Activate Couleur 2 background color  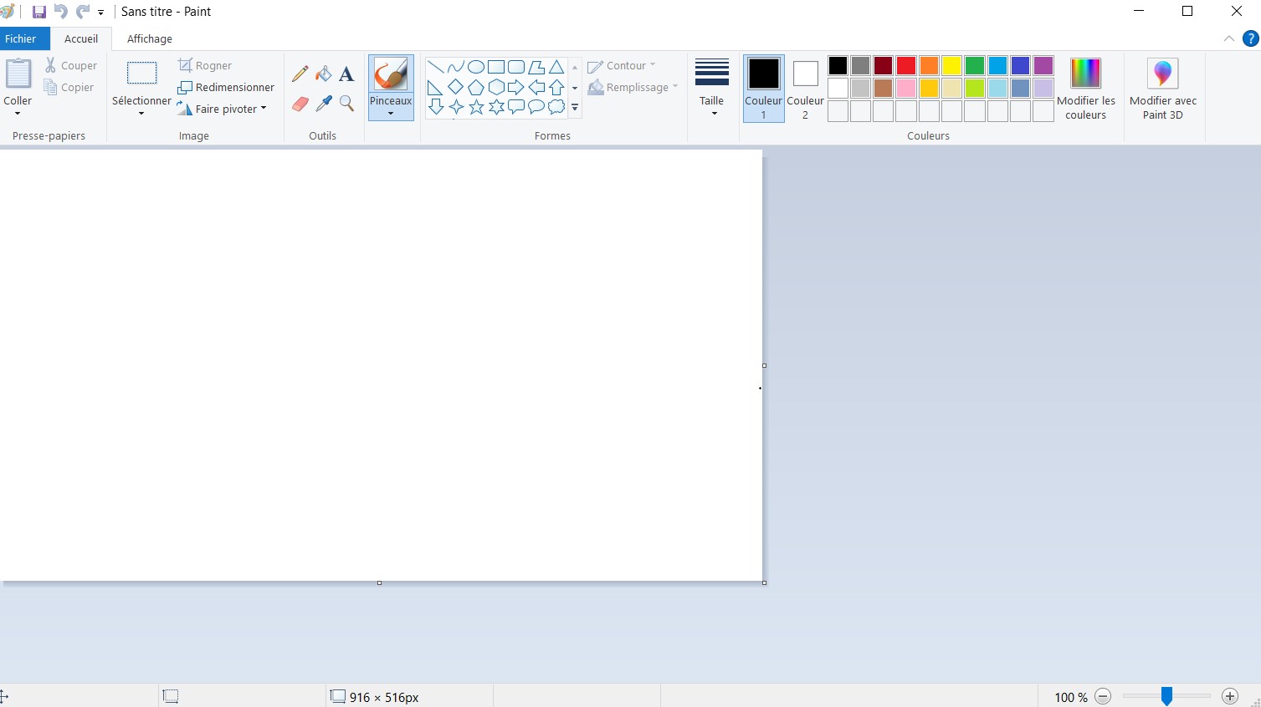[805, 89]
